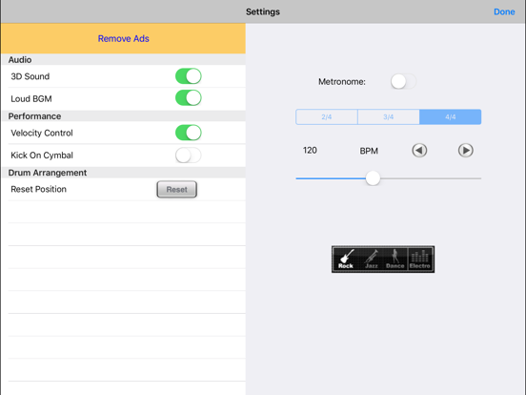Tap Done to close Settings
Screen dimensions: 526x395
(x=504, y=11)
